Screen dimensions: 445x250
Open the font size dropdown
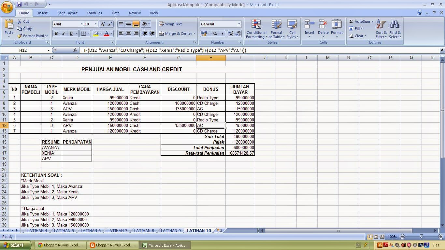(x=95, y=24)
